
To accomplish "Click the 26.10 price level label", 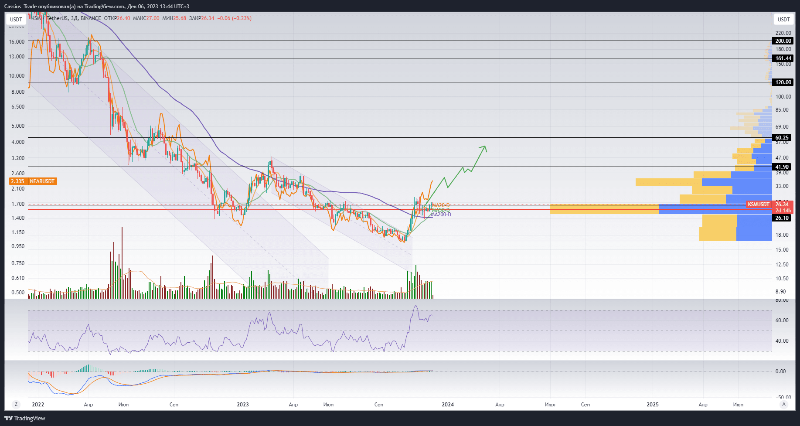I will tap(782, 218).
